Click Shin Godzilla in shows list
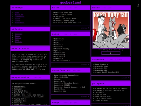 tap(61, 77)
